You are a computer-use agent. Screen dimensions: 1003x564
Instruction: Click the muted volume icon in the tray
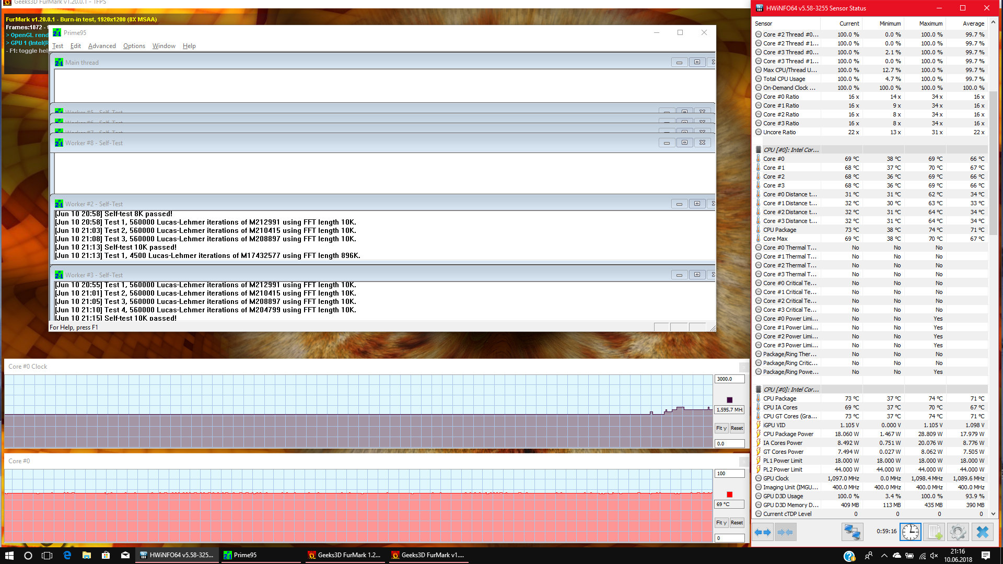[935, 555]
